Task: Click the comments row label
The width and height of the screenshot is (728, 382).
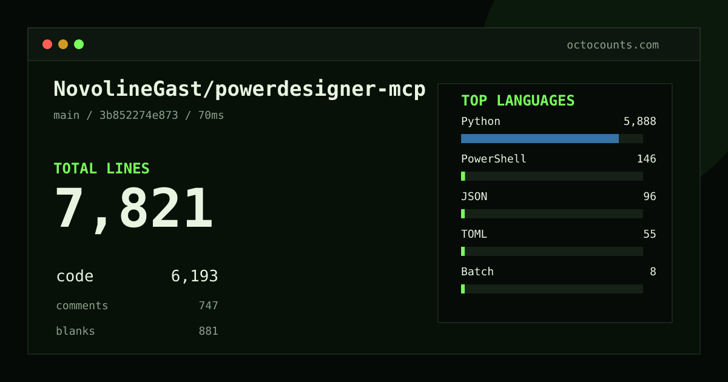Action: 82,306
